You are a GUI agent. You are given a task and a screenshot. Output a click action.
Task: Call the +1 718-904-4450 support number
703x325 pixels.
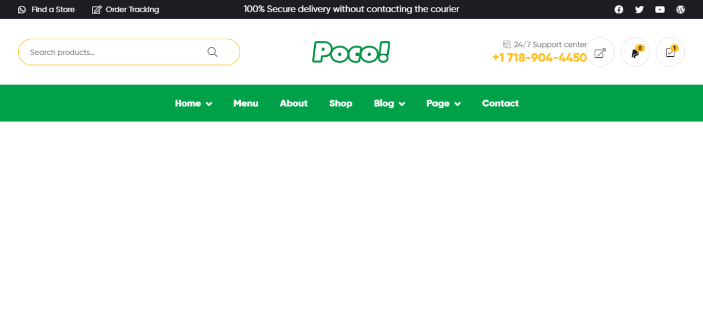540,57
